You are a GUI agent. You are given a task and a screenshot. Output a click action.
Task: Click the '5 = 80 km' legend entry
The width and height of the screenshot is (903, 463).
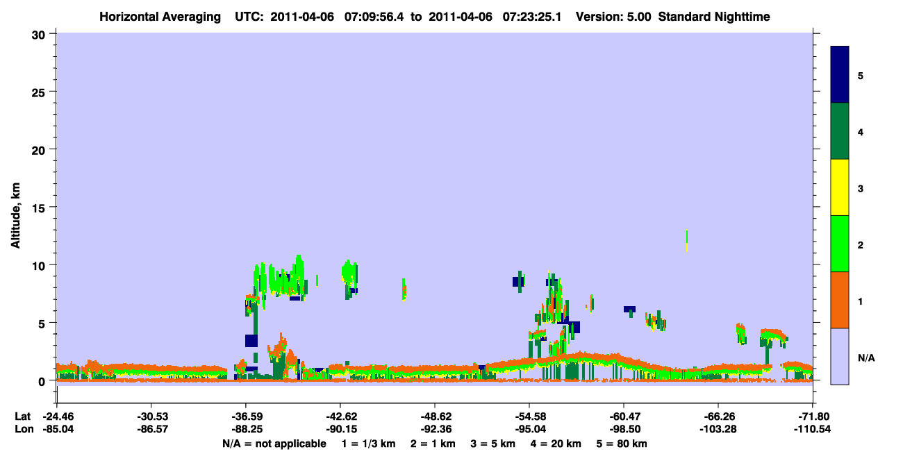click(622, 444)
